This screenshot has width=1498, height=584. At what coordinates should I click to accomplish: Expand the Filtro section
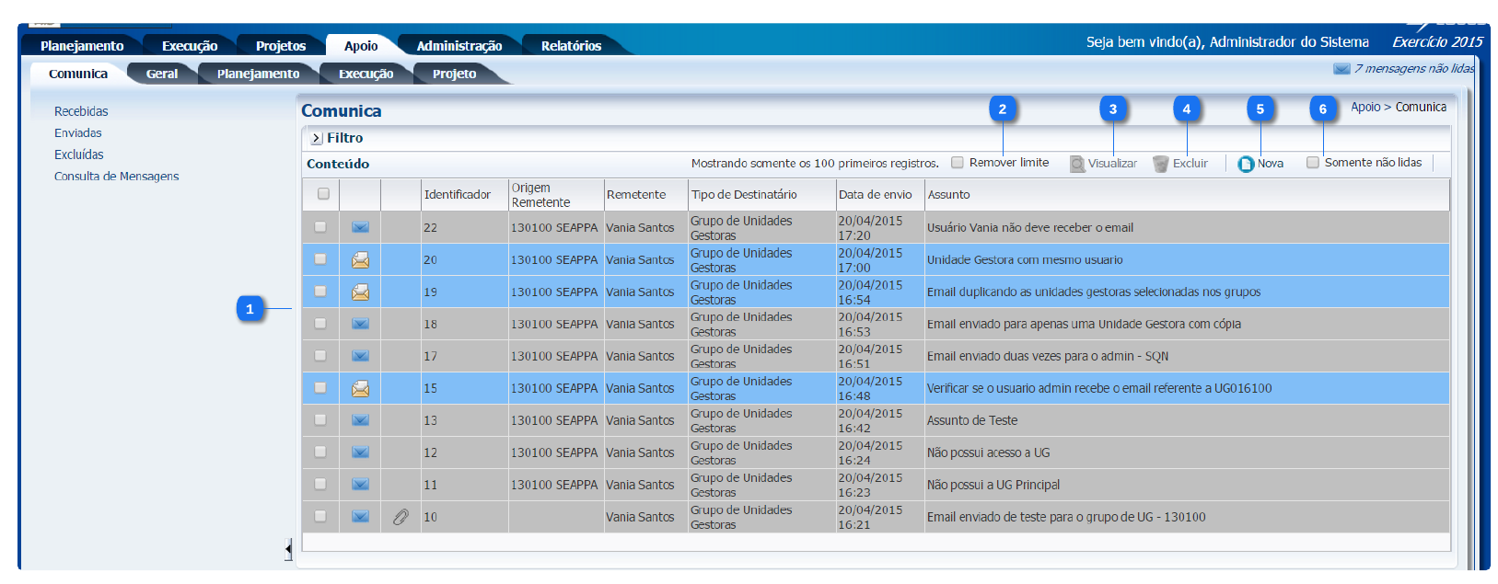(x=316, y=138)
